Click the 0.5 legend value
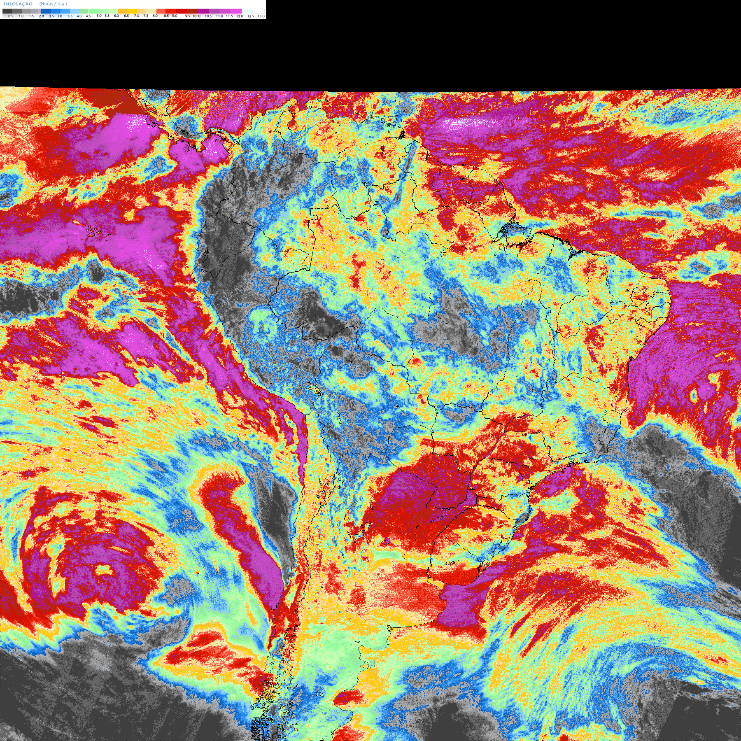This screenshot has height=741, width=741. coord(11,16)
